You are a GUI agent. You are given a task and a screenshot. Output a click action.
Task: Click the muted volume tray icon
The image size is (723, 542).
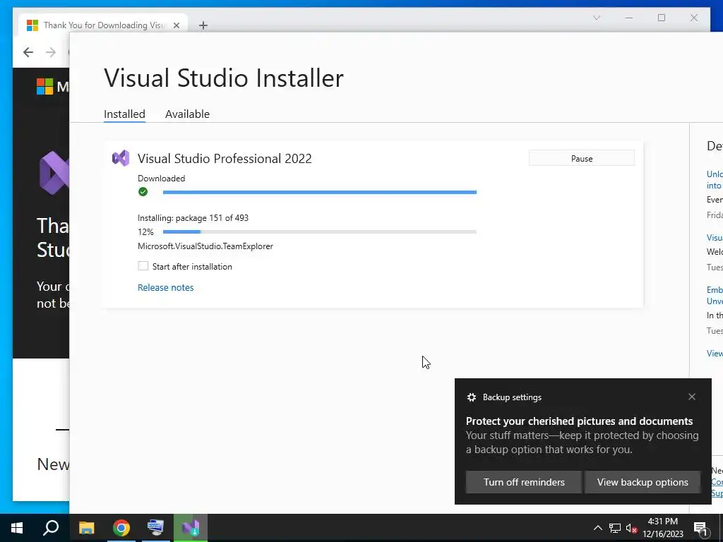[x=632, y=528]
